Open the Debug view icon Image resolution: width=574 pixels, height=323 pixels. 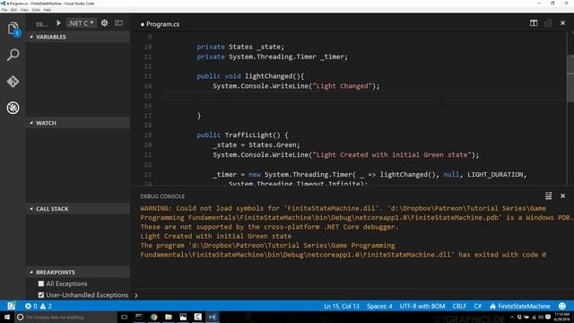click(13, 108)
